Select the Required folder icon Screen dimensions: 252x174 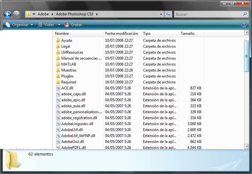(58, 82)
